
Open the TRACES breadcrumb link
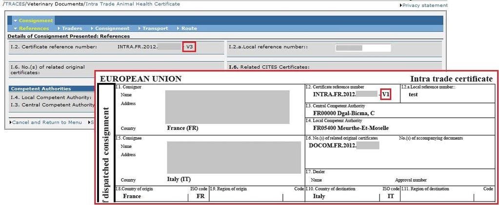pyautogui.click(x=14, y=4)
